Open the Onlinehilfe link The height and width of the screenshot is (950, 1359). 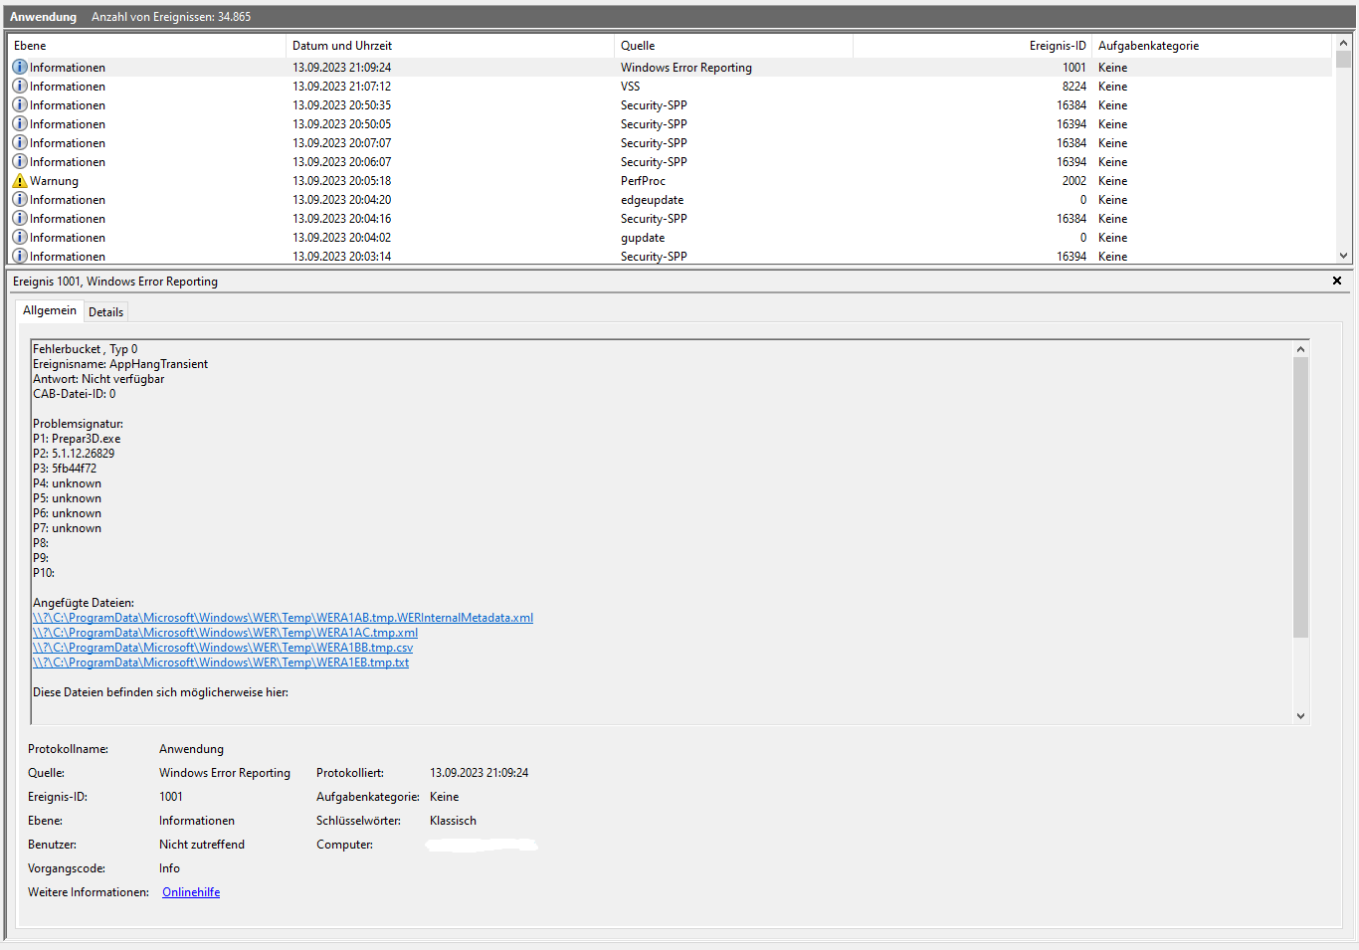coord(191,892)
